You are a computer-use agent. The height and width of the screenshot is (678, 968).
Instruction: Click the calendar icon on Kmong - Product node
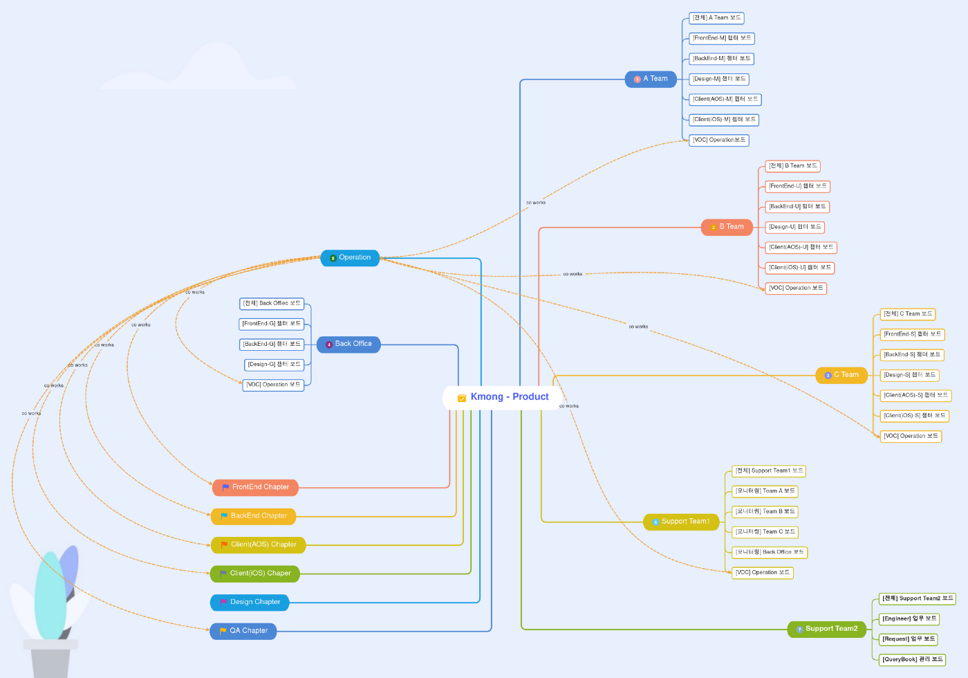click(x=462, y=398)
